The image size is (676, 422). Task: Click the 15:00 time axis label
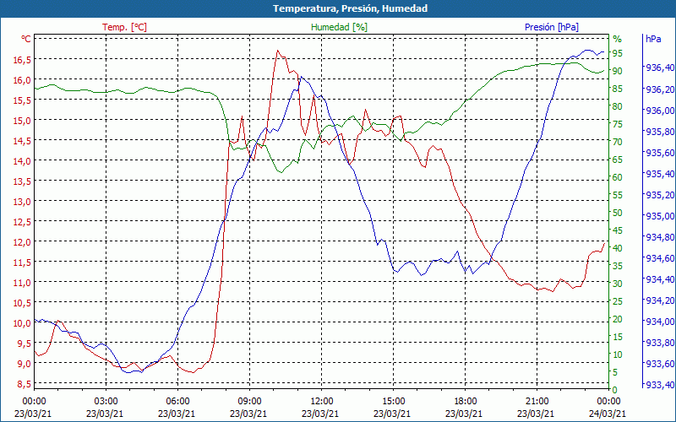(x=393, y=402)
